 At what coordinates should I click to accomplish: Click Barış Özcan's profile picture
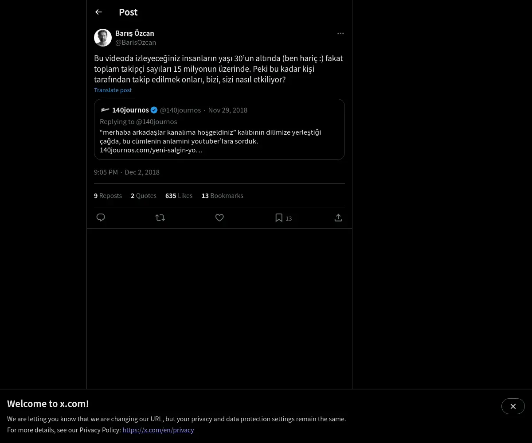click(x=103, y=38)
